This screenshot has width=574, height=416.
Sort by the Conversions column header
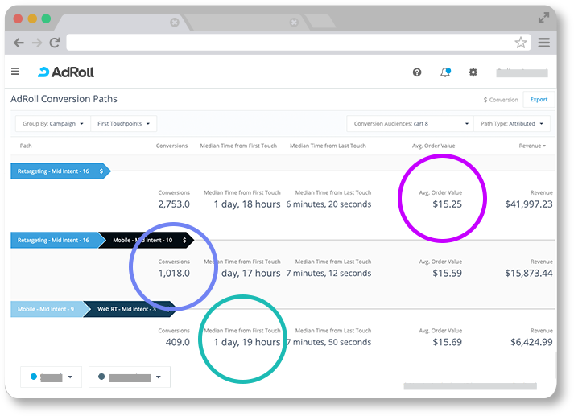click(x=171, y=146)
